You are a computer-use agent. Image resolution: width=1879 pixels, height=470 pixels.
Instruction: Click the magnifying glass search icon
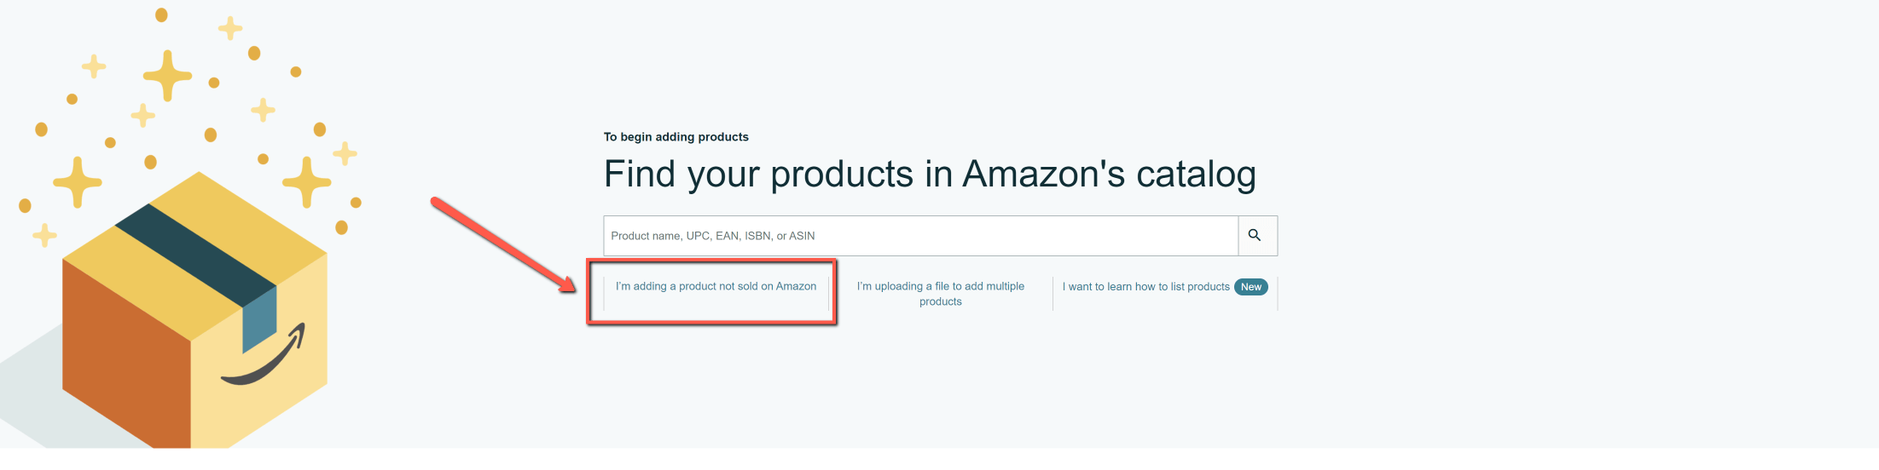click(x=1255, y=236)
